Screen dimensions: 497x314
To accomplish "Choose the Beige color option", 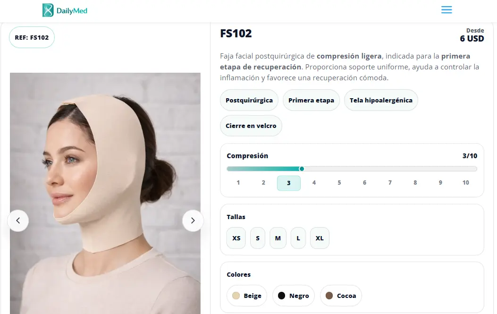I will [x=247, y=296].
